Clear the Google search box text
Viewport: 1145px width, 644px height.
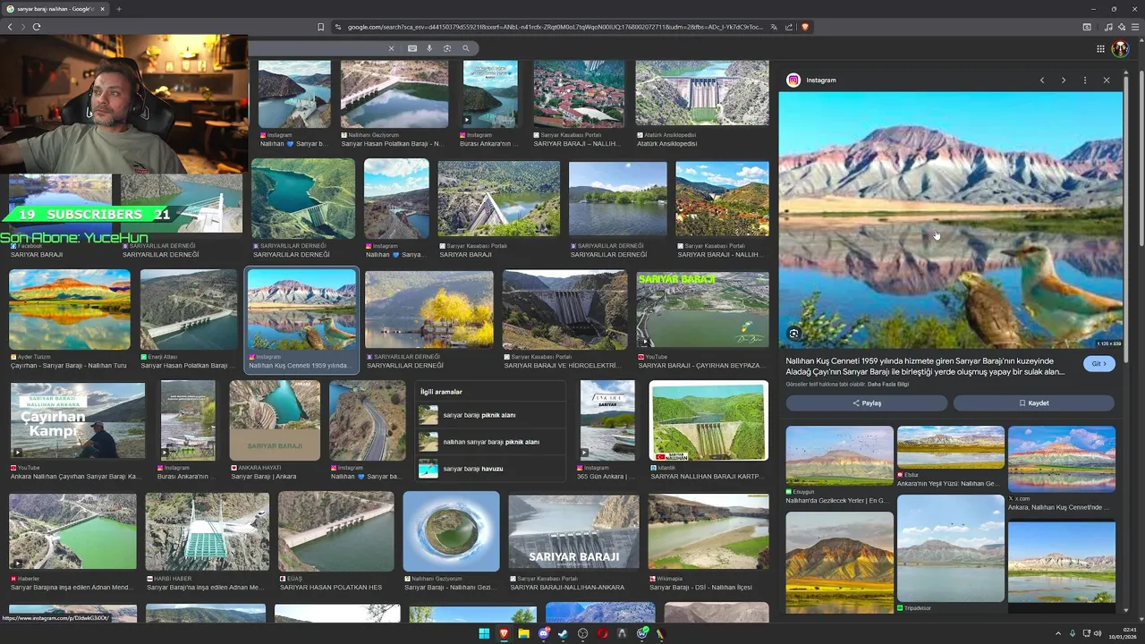pos(391,48)
